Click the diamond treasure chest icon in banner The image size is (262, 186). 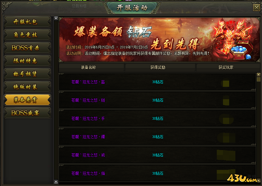241,51
